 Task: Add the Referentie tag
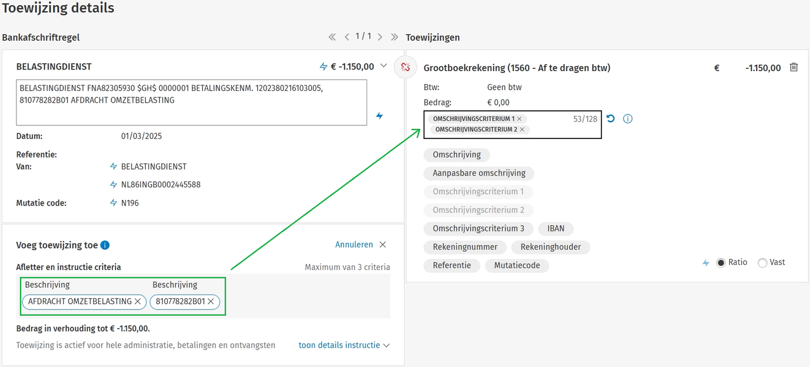[x=452, y=265]
